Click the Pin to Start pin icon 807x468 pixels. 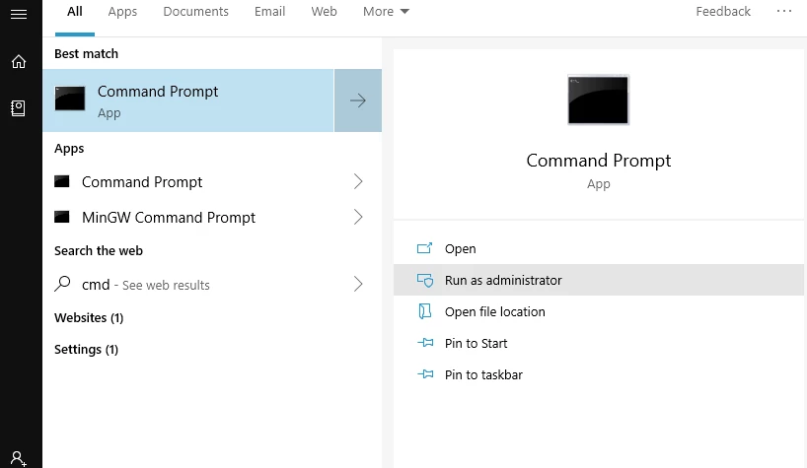[425, 343]
